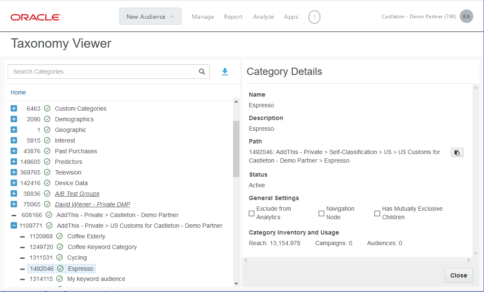Download taxonomy with the blue arrow icon

point(225,72)
